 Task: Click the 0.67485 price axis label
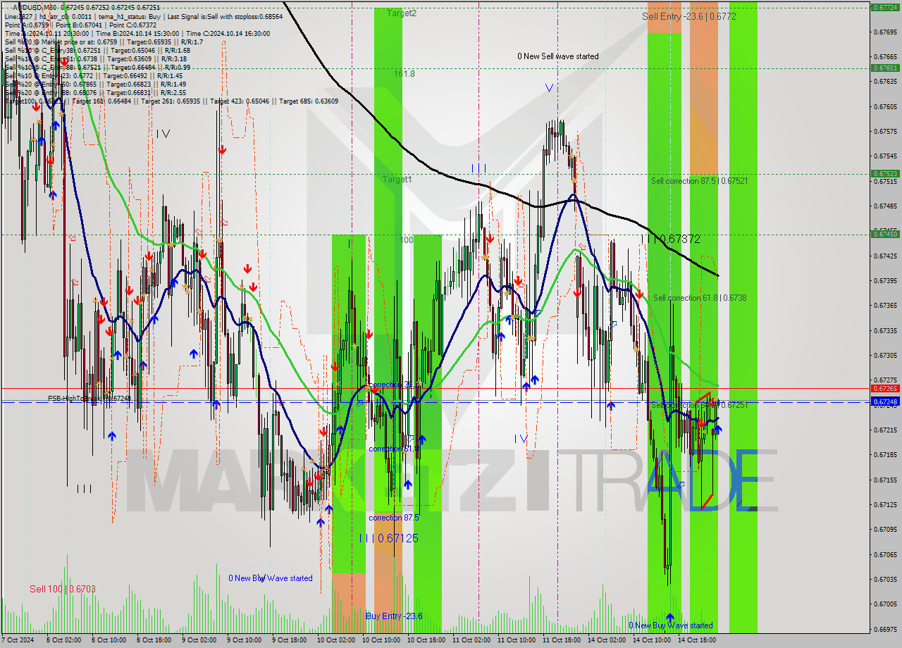click(x=884, y=206)
